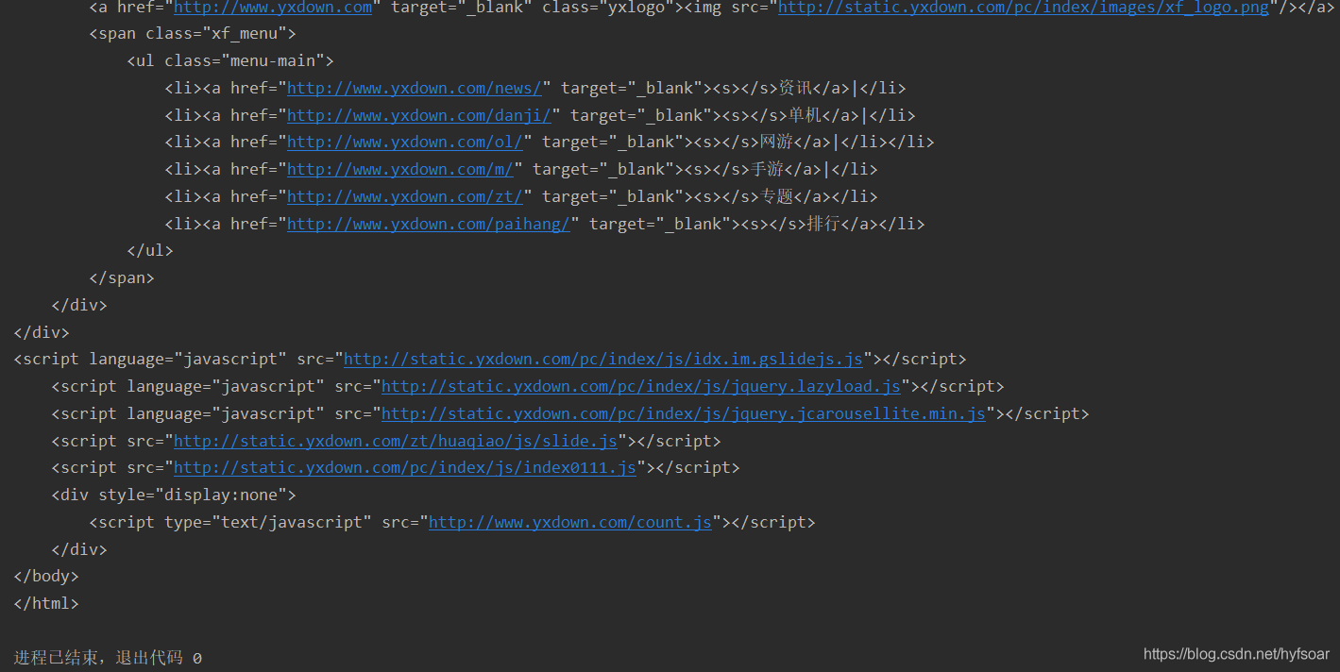Open the jquery.lazyload.js script URL

pos(641,386)
